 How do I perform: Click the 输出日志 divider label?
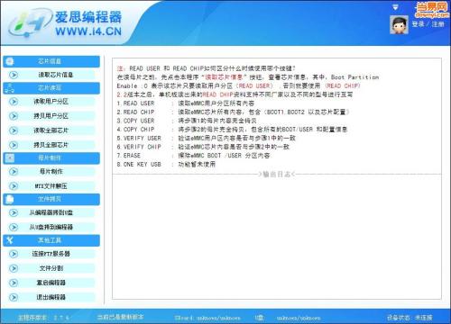277,175
